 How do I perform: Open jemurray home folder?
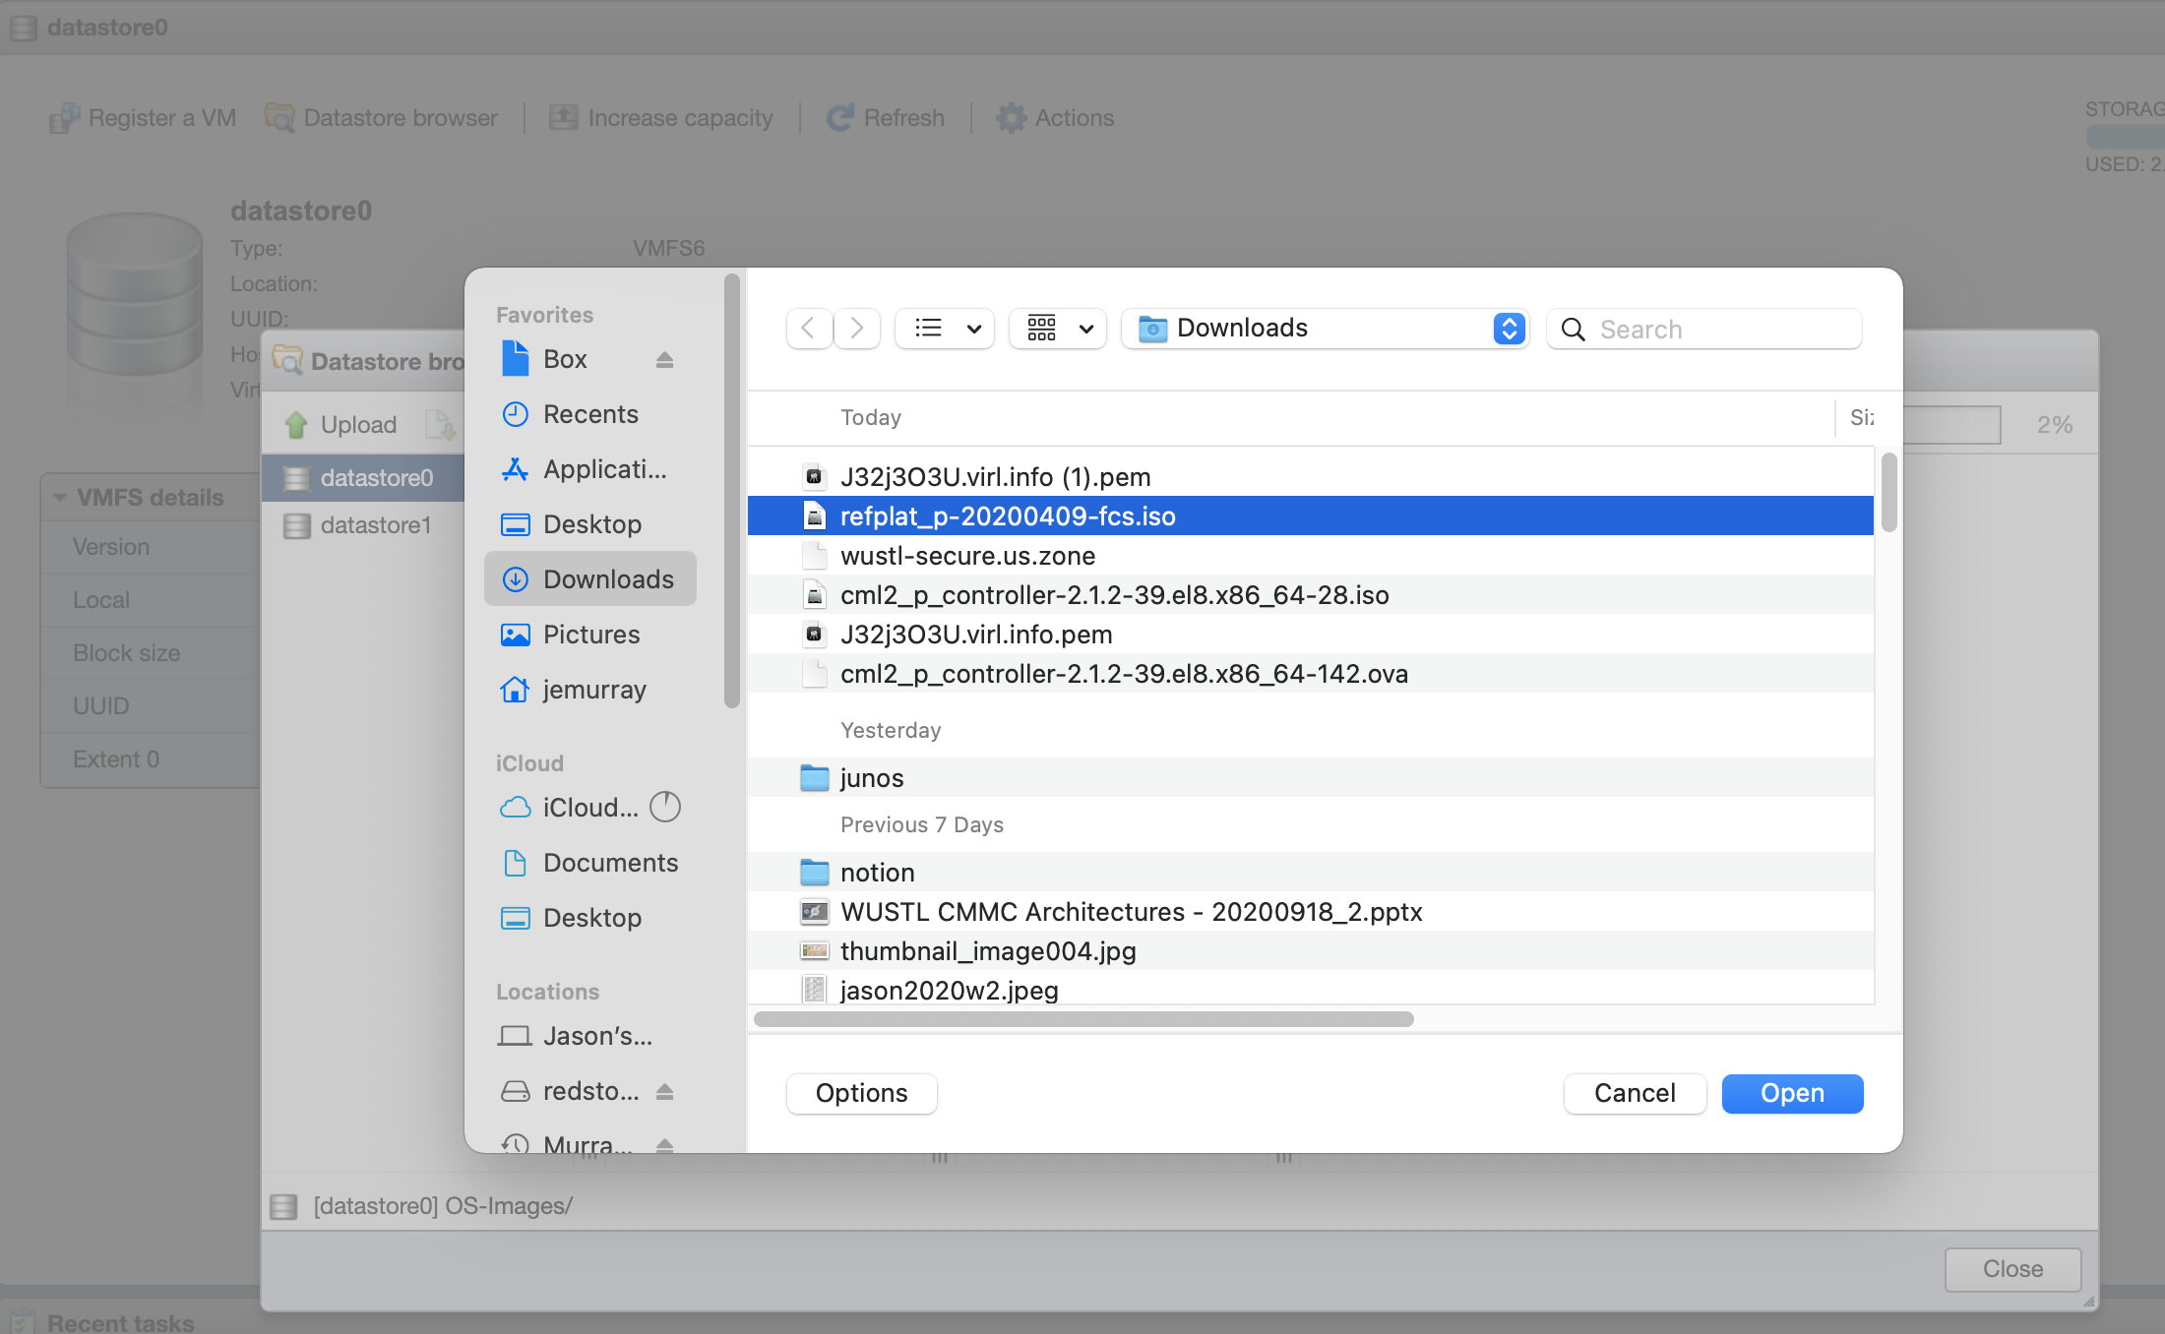pyautogui.click(x=590, y=690)
